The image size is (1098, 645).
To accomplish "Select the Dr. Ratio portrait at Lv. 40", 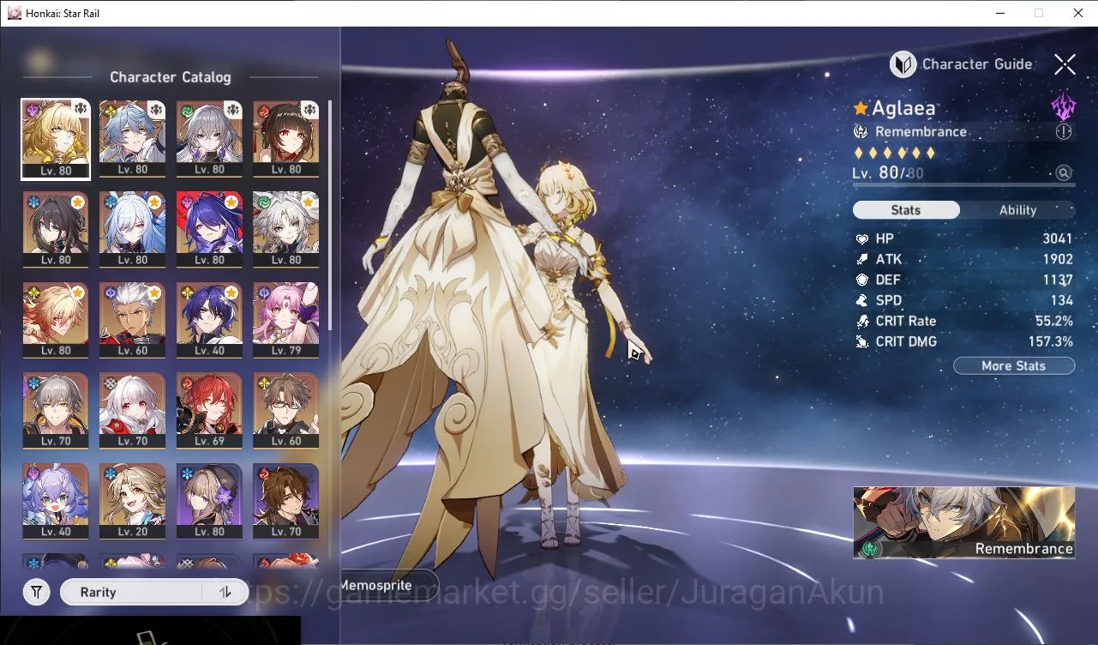I will tap(209, 320).
